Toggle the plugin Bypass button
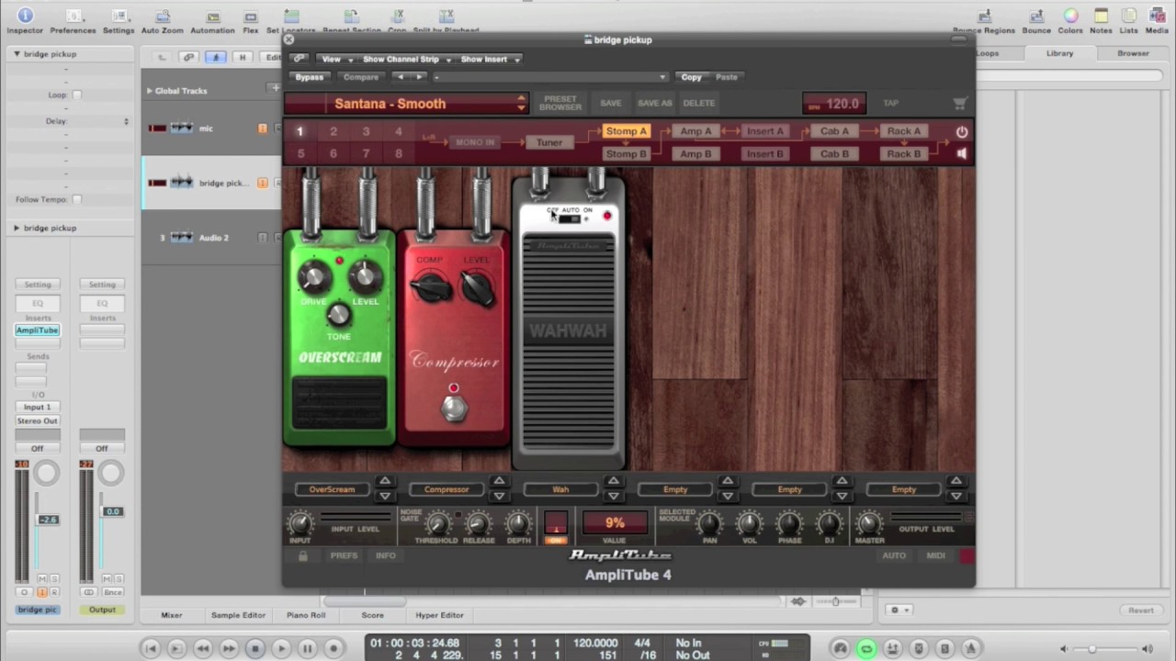This screenshot has width=1176, height=661. click(310, 77)
